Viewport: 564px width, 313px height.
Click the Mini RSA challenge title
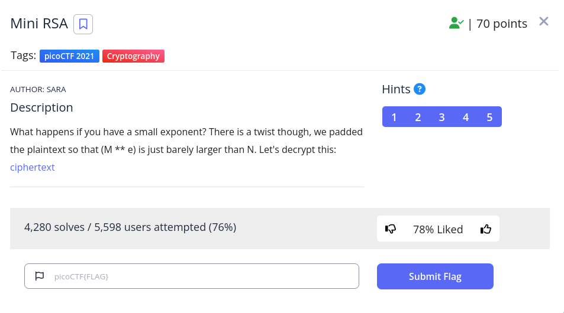point(39,24)
